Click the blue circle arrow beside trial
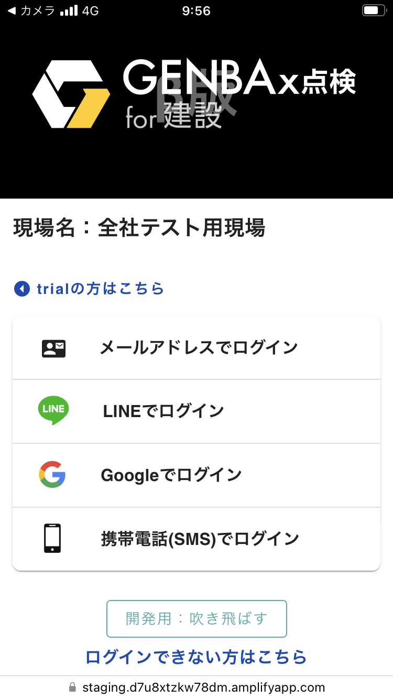393x699 pixels. (x=22, y=289)
